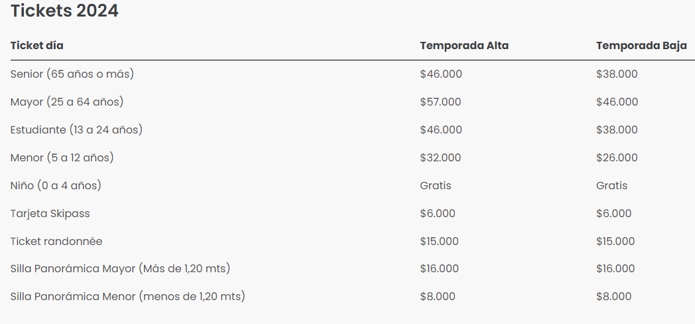
Task: Click the Tarjeta Skipass row label
Action: pos(50,214)
